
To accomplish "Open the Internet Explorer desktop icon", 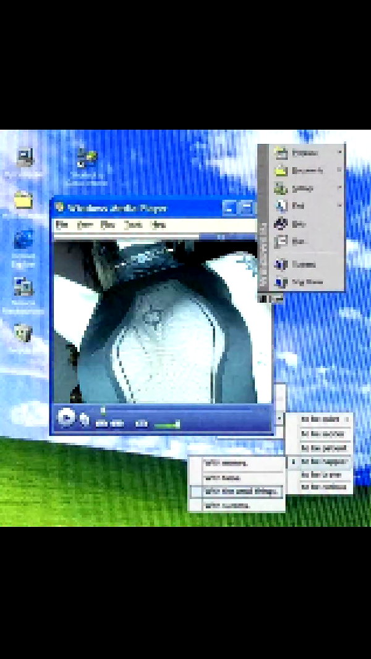I will 23,240.
